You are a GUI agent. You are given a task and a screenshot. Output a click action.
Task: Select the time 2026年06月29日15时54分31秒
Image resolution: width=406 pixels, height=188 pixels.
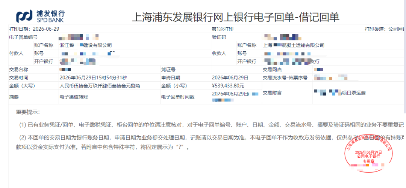pyautogui.click(x=93, y=78)
